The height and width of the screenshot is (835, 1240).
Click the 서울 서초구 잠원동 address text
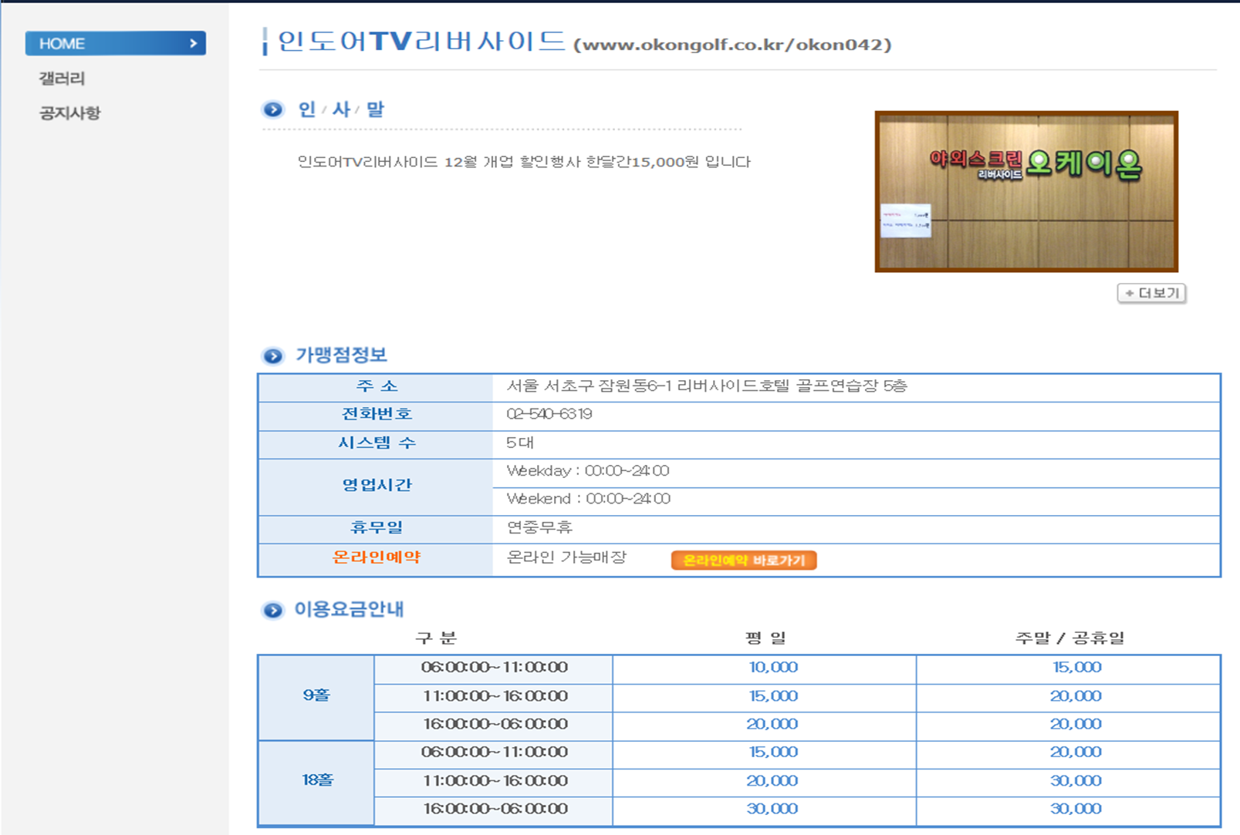click(706, 386)
